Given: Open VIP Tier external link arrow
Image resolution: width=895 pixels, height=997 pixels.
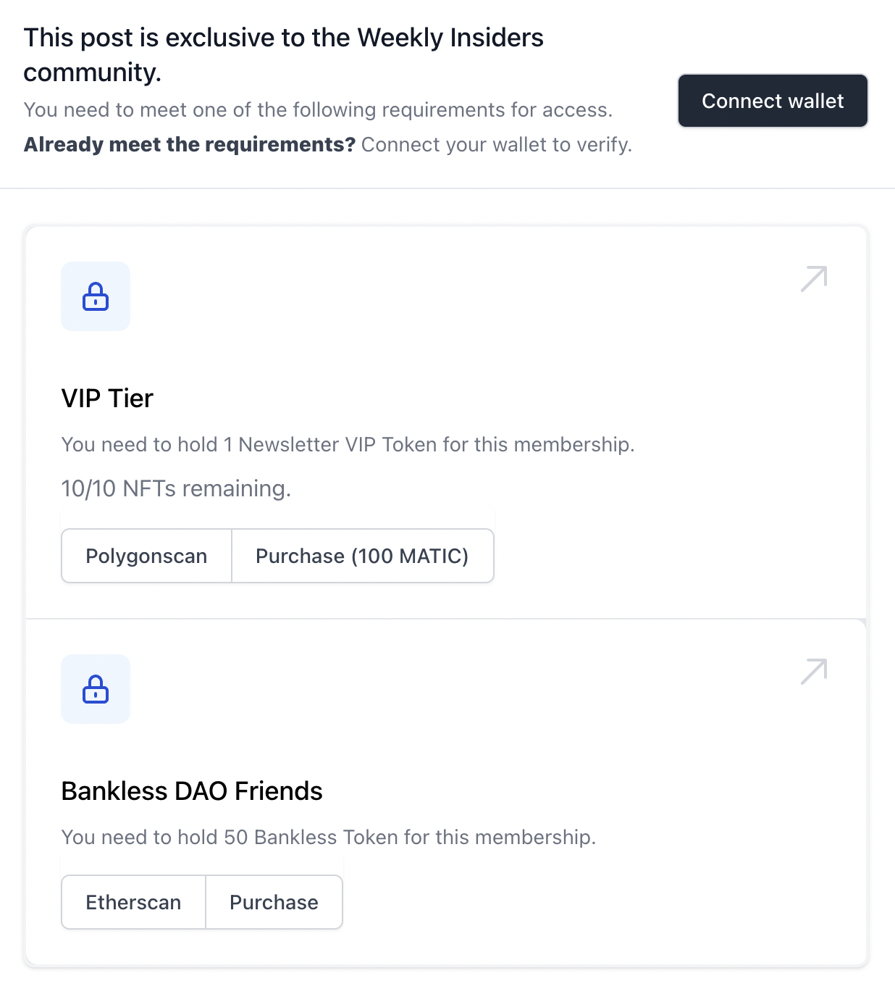Looking at the screenshot, I should pos(814,279).
